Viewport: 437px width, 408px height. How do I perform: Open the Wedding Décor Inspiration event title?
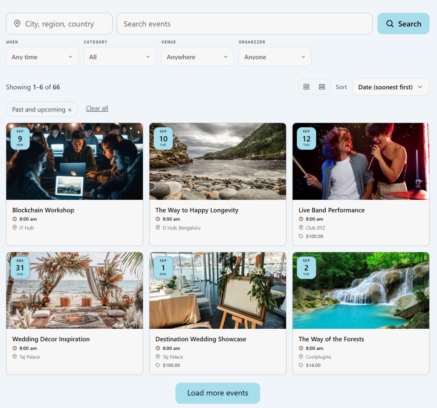click(x=51, y=339)
